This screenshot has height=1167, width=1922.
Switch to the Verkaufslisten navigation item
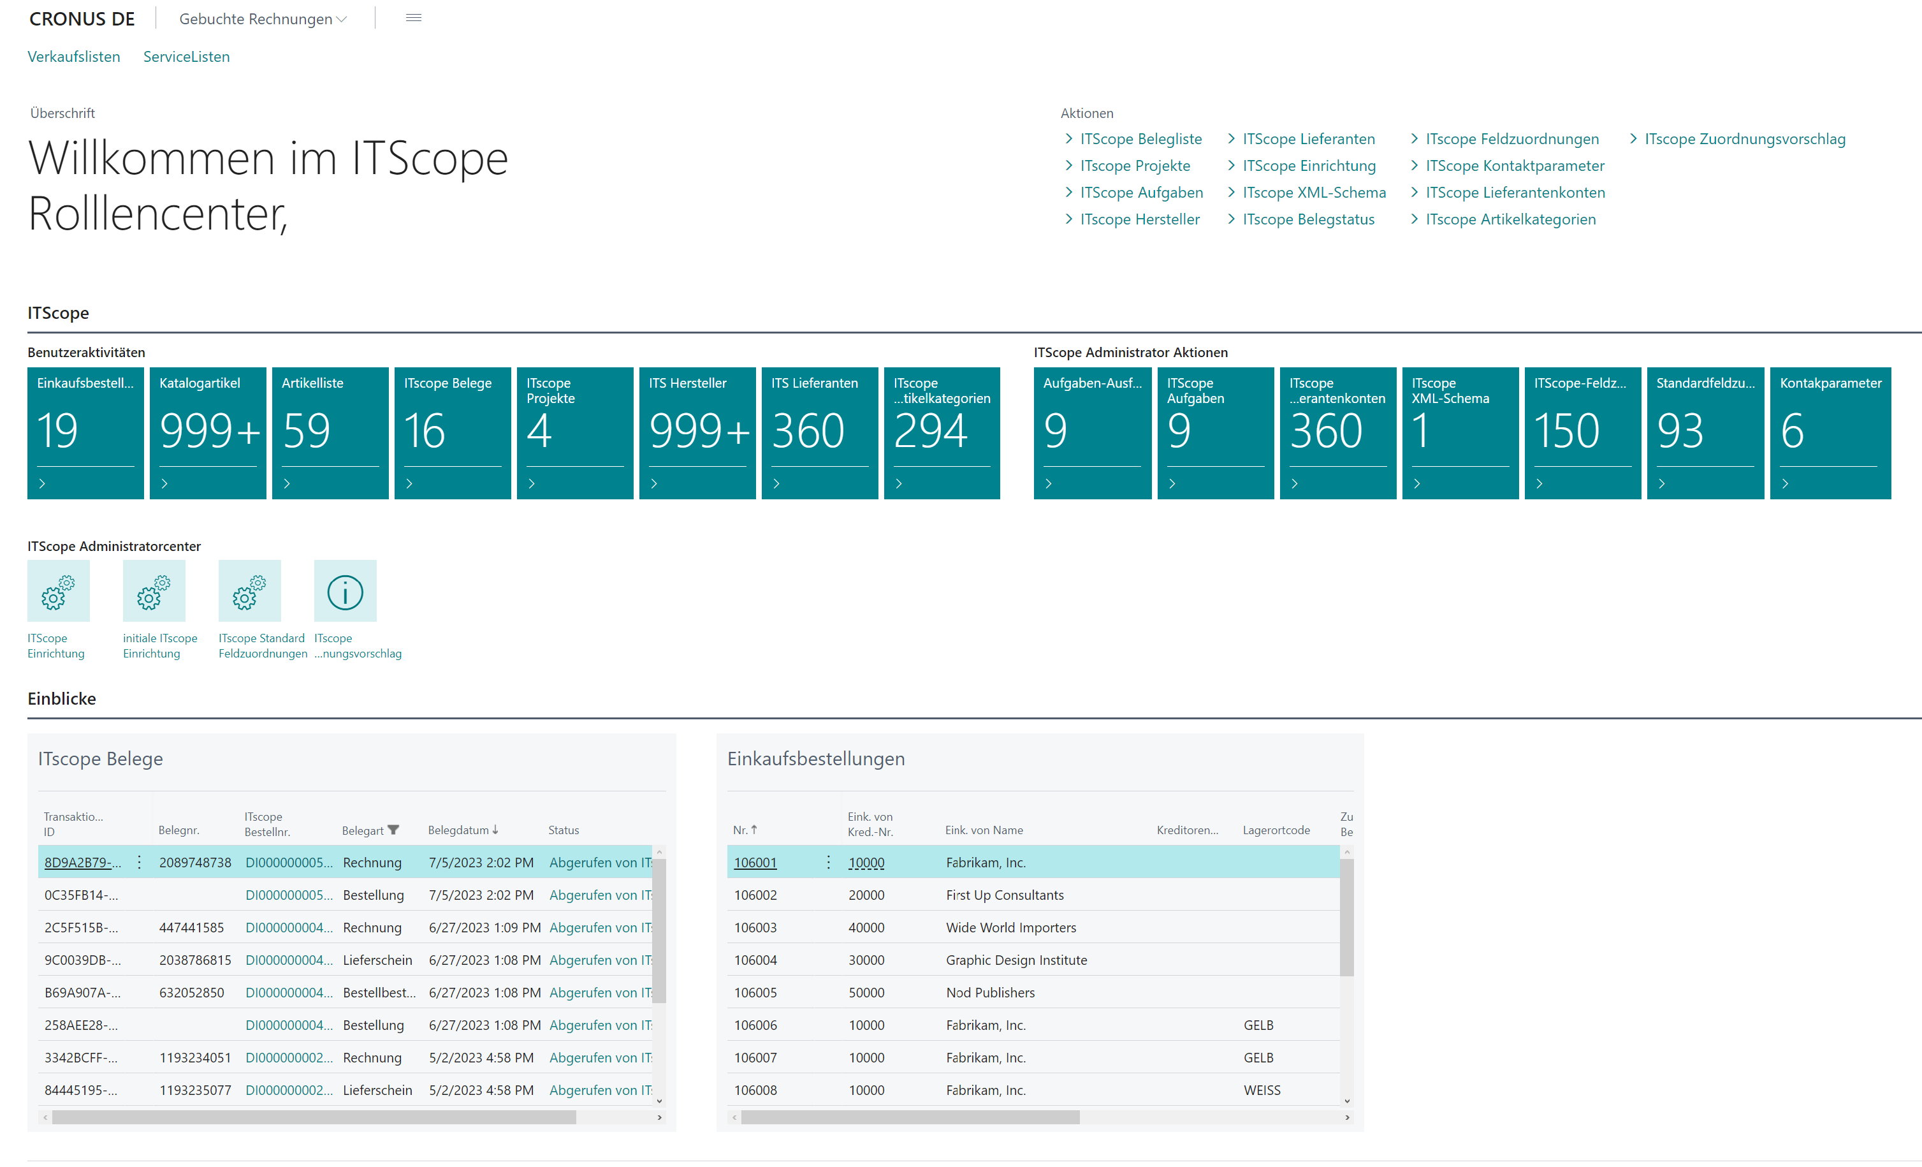74,56
